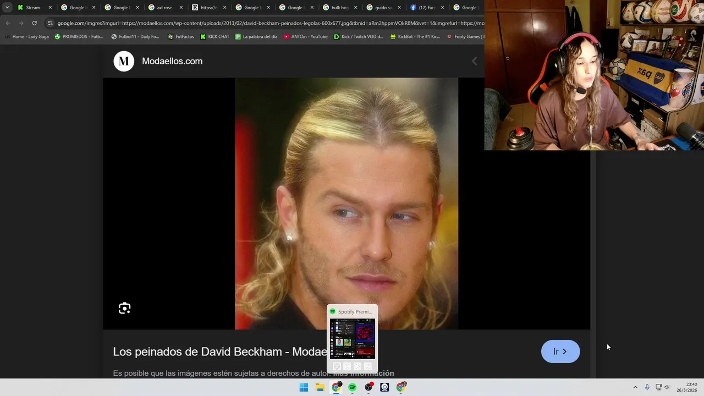704x396 pixels.
Task: Reload the current page
Action: pos(34,23)
